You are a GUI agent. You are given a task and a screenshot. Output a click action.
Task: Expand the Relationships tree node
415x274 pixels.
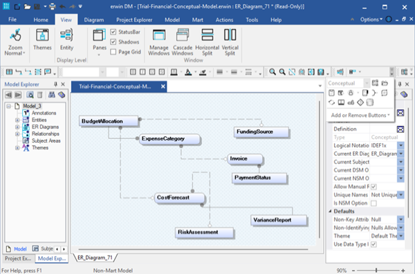[x=17, y=134]
